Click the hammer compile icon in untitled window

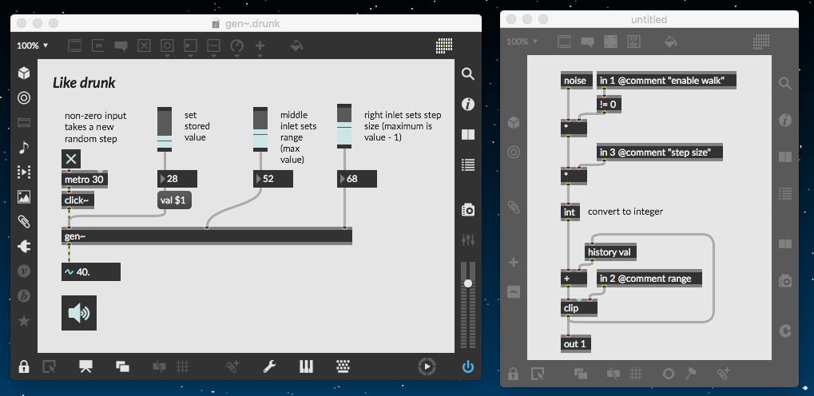pos(692,374)
